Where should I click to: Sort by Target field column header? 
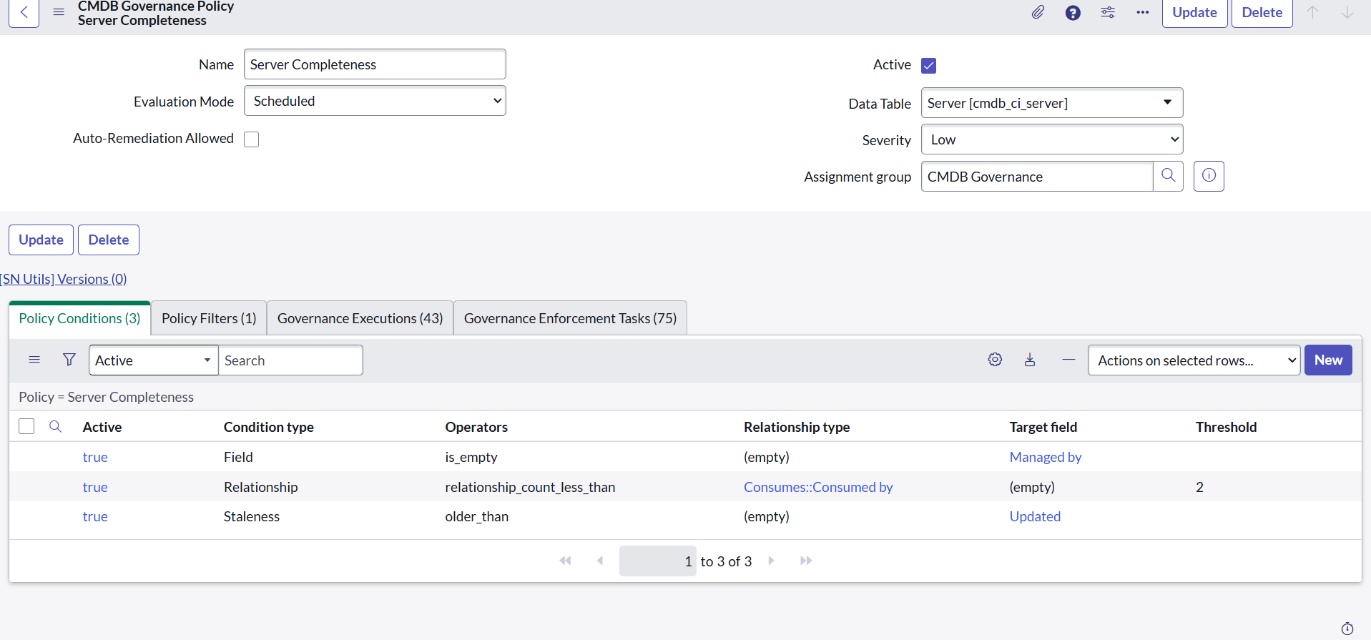[1043, 427]
